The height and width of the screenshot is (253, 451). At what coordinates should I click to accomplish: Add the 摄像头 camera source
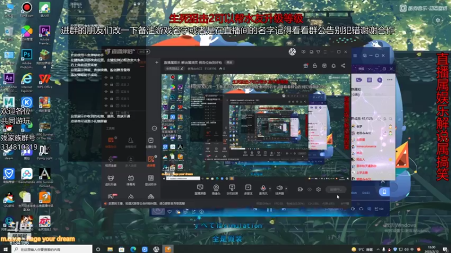[x=216, y=189]
